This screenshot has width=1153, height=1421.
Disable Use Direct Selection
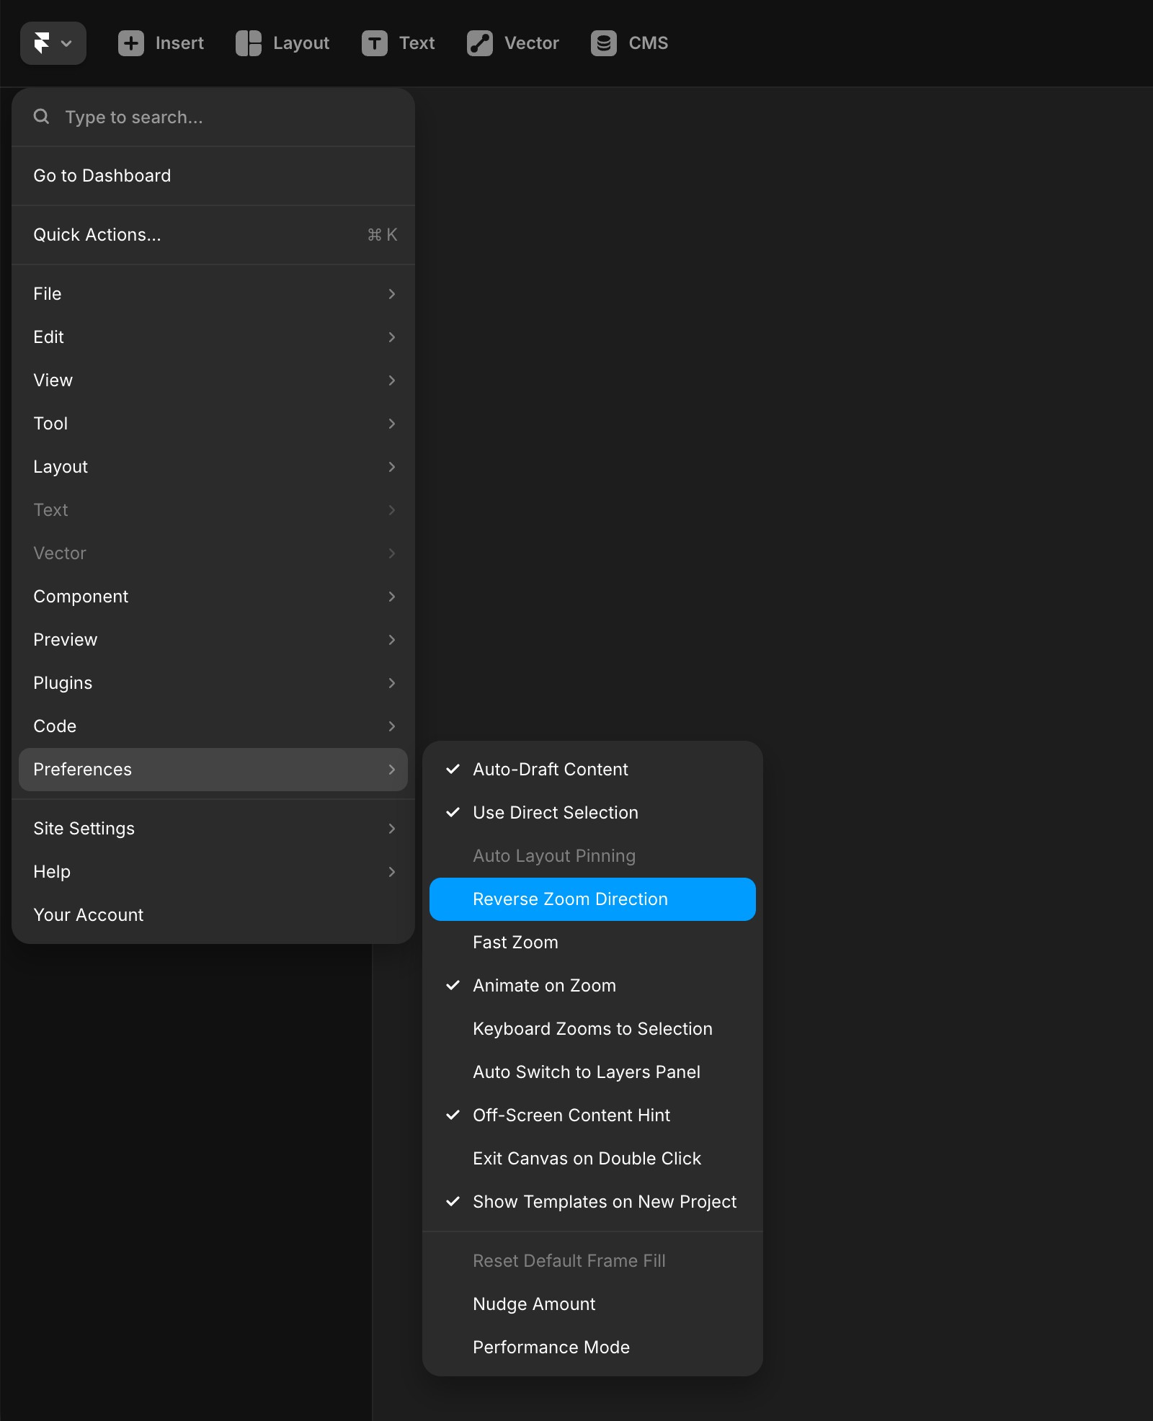click(555, 812)
